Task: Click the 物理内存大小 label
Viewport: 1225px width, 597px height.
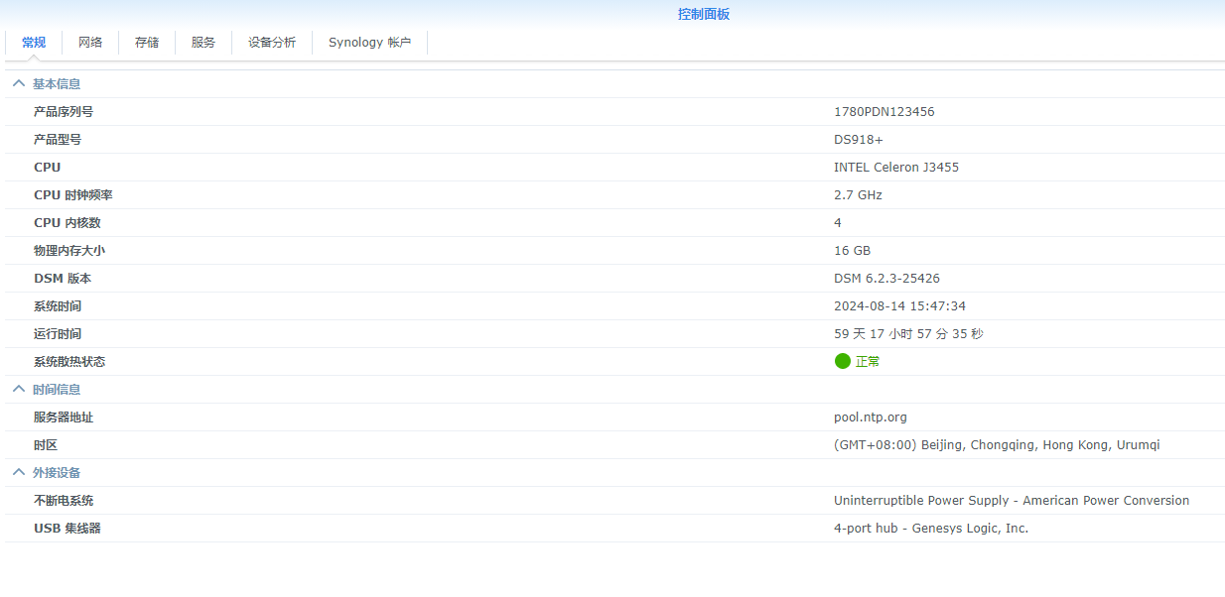Action: [69, 251]
